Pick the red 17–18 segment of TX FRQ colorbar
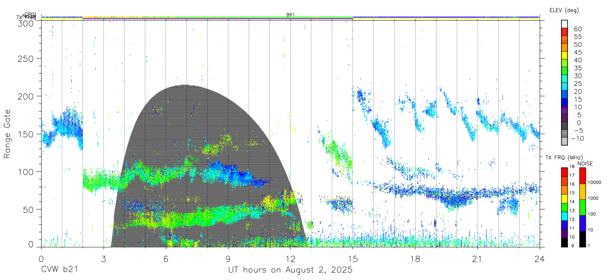This screenshot has width=607, height=280. (564, 172)
